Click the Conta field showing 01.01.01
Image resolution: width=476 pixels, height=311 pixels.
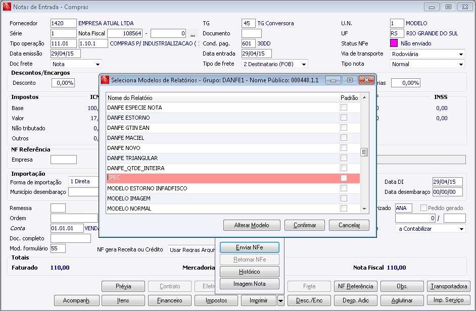(x=67, y=228)
